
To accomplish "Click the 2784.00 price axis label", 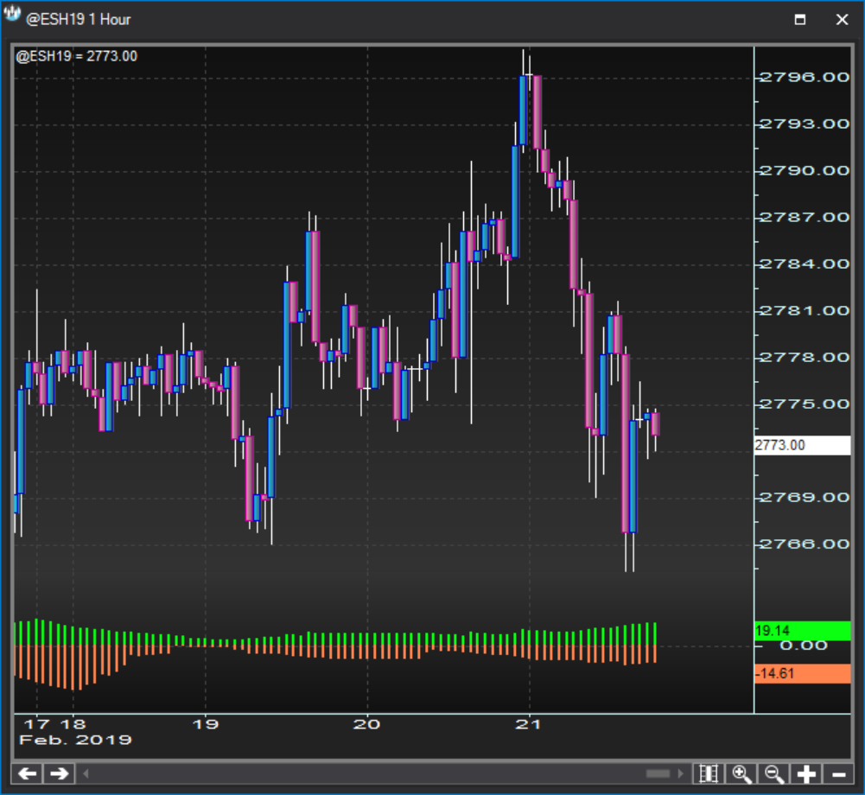I will pos(805,264).
